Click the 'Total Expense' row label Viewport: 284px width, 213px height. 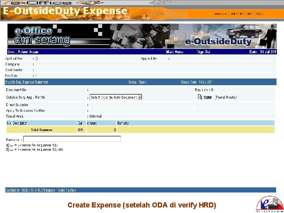pyautogui.click(x=41, y=130)
